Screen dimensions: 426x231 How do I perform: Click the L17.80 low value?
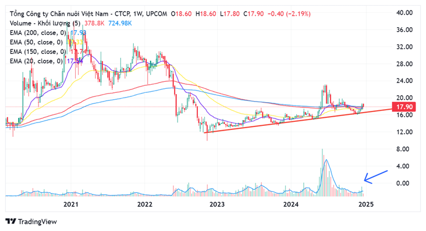[x=230, y=14]
